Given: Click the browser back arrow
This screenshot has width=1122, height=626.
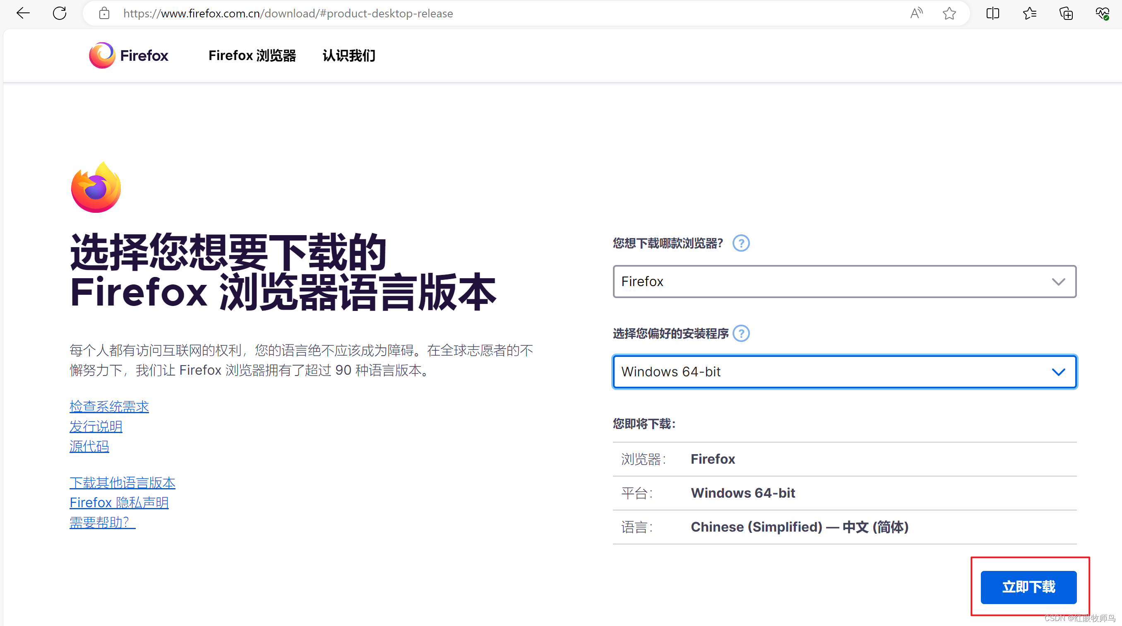Looking at the screenshot, I should coord(23,13).
